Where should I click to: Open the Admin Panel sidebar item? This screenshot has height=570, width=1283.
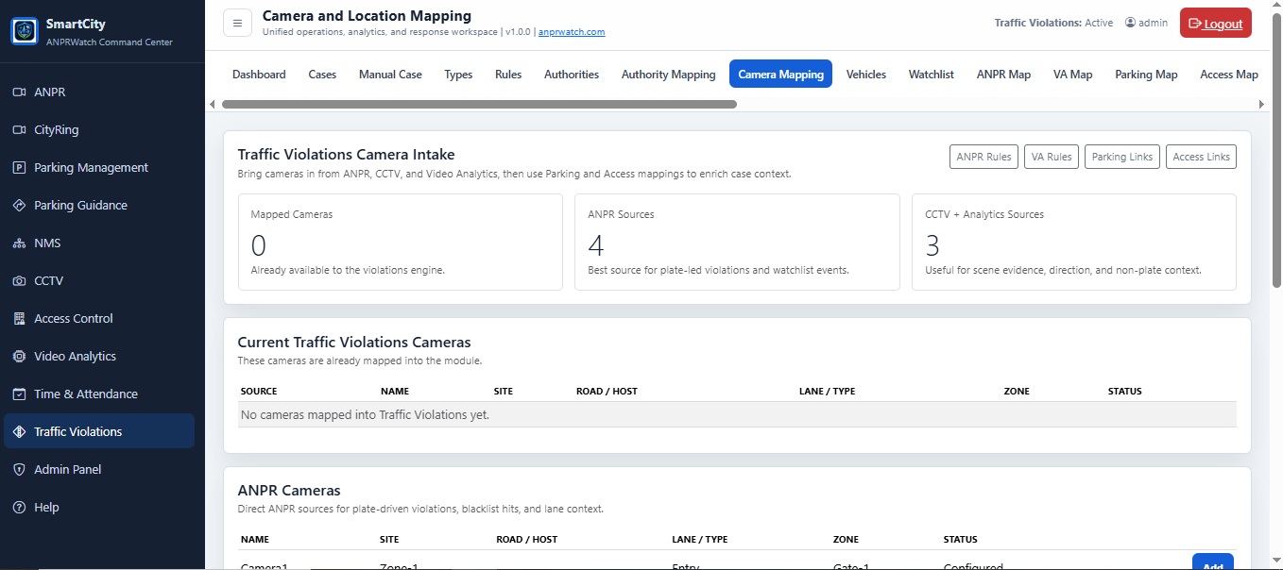click(x=99, y=470)
